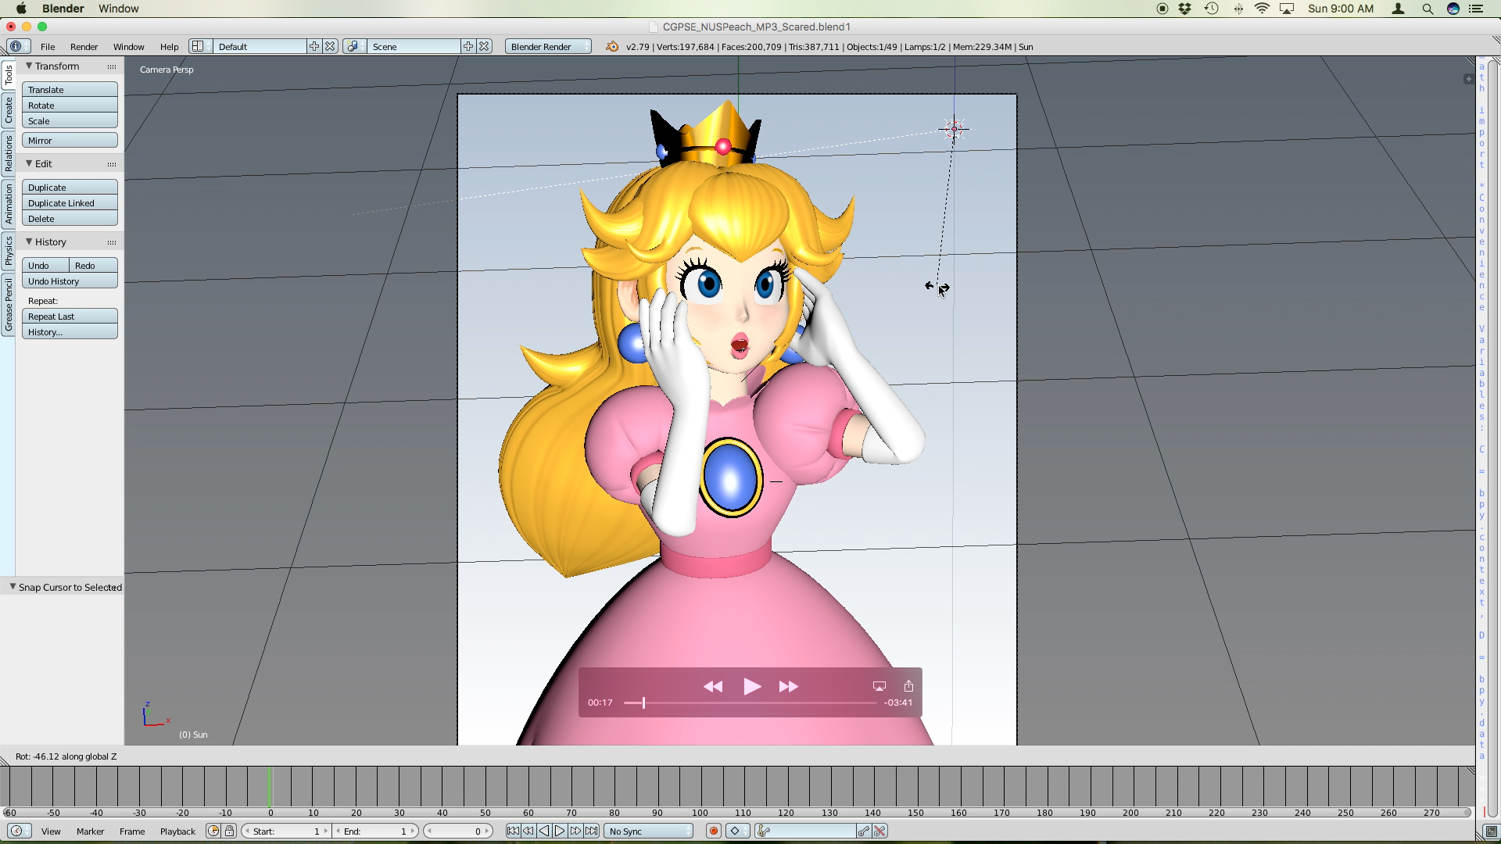
Task: Toggle the lock time to other windows icon
Action: coord(229,831)
